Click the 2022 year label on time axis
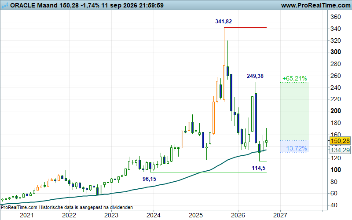This screenshot has width=352, height=220. point(69,216)
